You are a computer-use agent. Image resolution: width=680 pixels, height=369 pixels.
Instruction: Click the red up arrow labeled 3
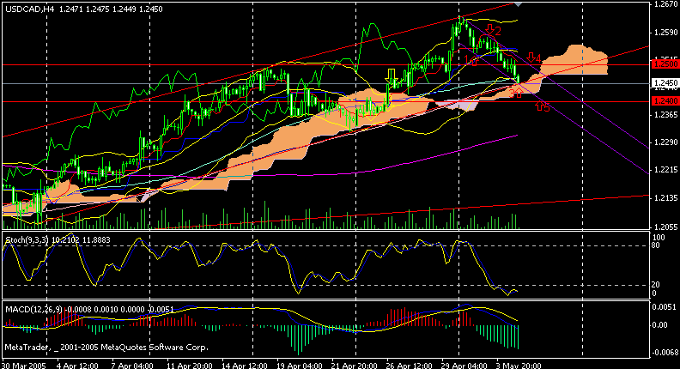click(517, 93)
